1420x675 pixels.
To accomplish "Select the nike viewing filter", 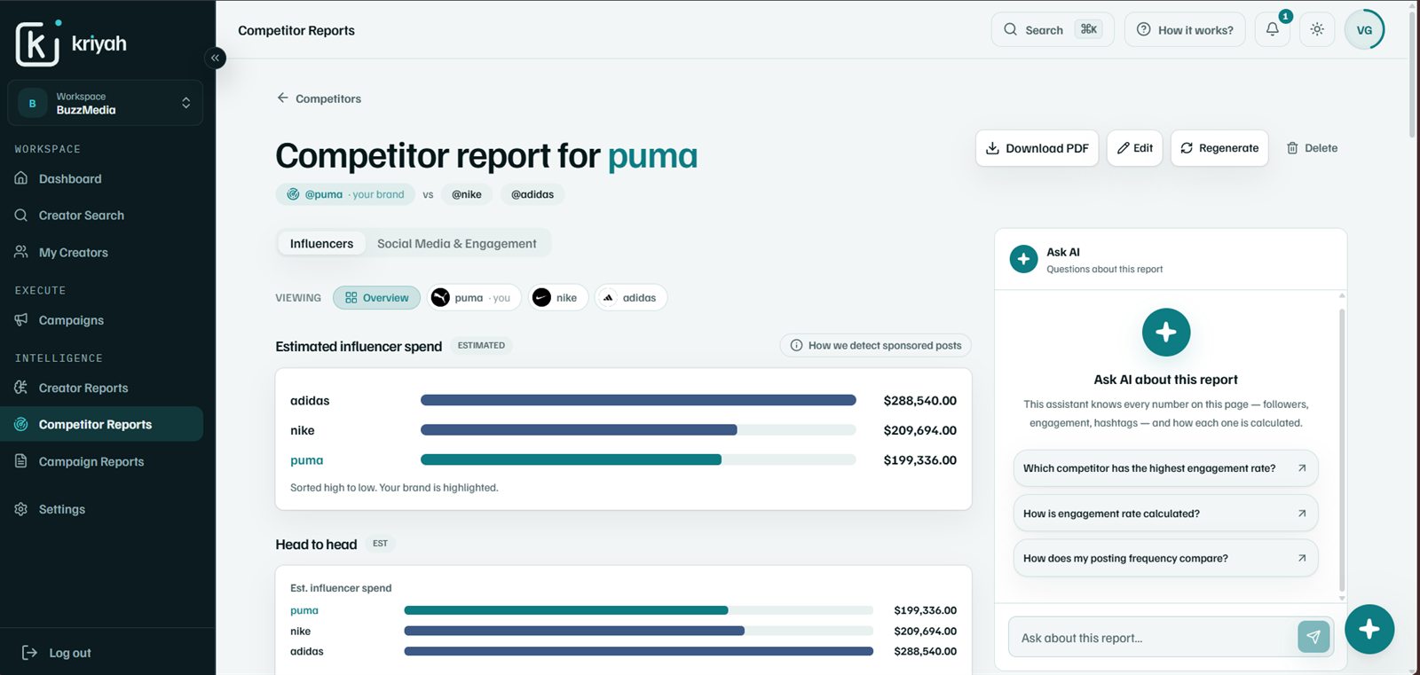I will [x=559, y=298].
